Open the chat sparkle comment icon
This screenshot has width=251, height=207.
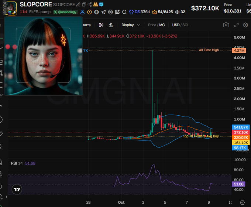click(117, 12)
